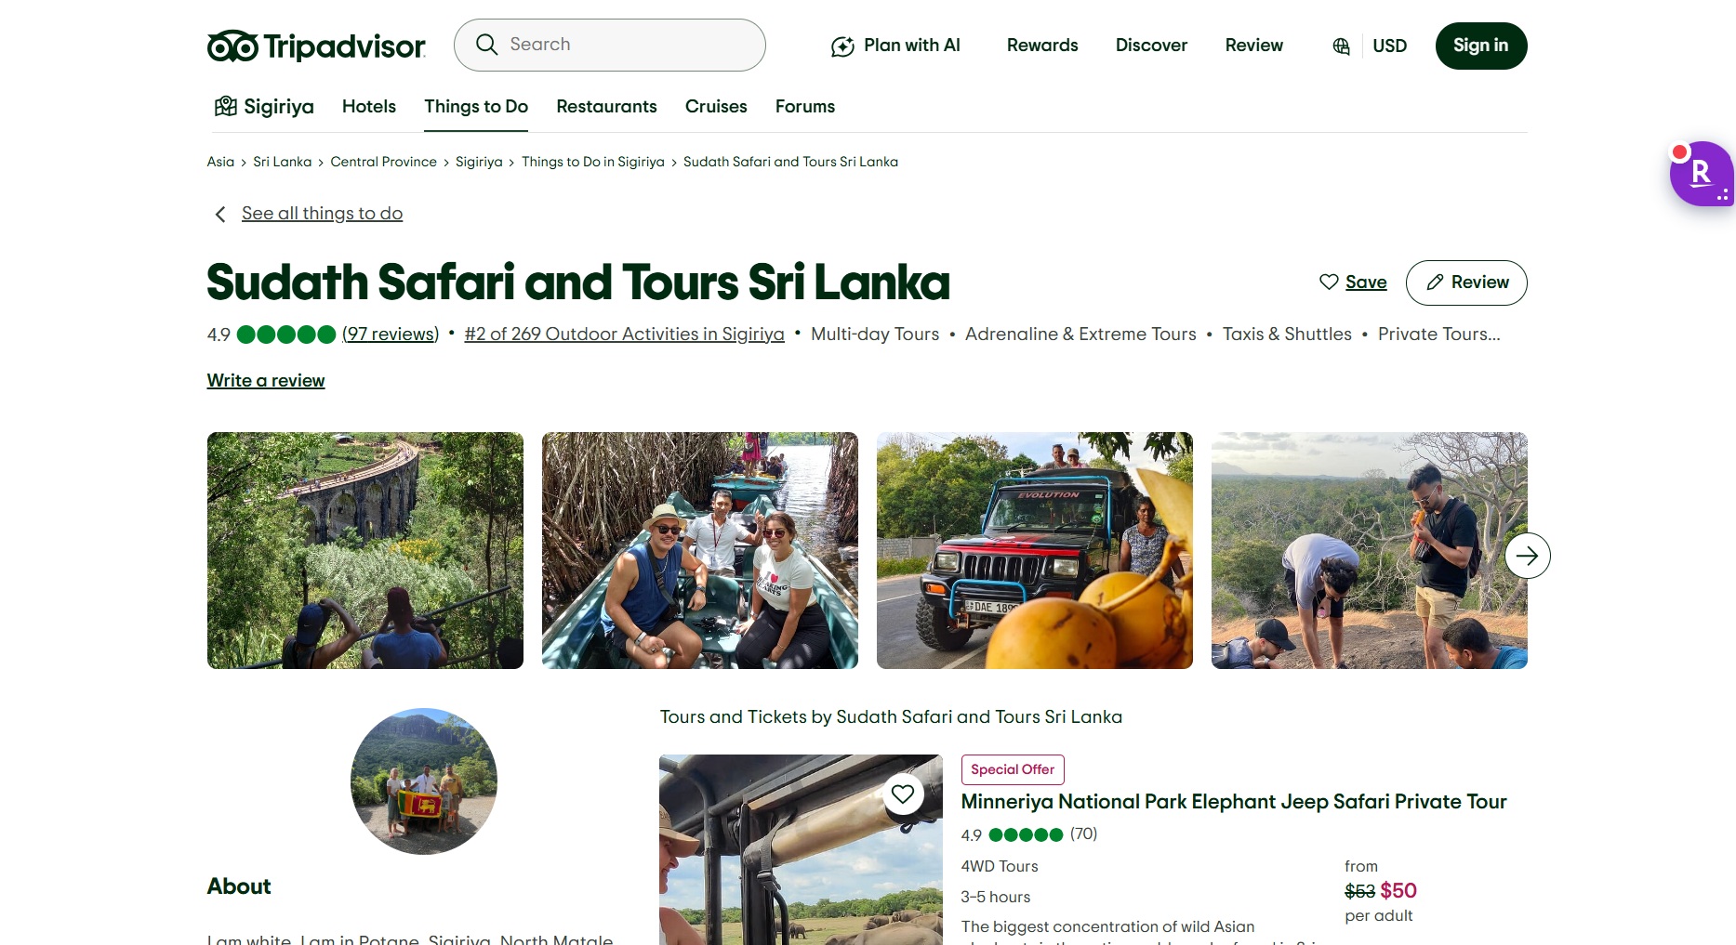Advance the photo carousel with the arrow
Viewport: 1736px width, 945px height.
(x=1527, y=555)
